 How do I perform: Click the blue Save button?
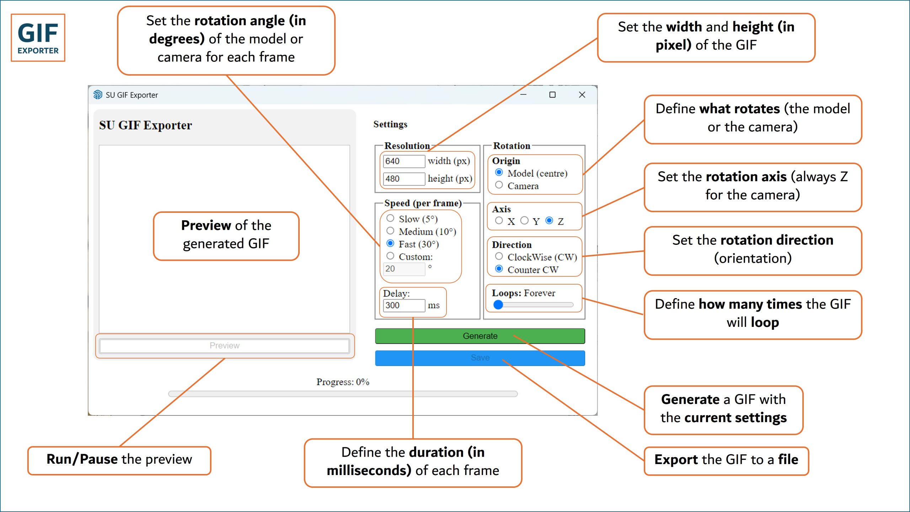(480, 358)
